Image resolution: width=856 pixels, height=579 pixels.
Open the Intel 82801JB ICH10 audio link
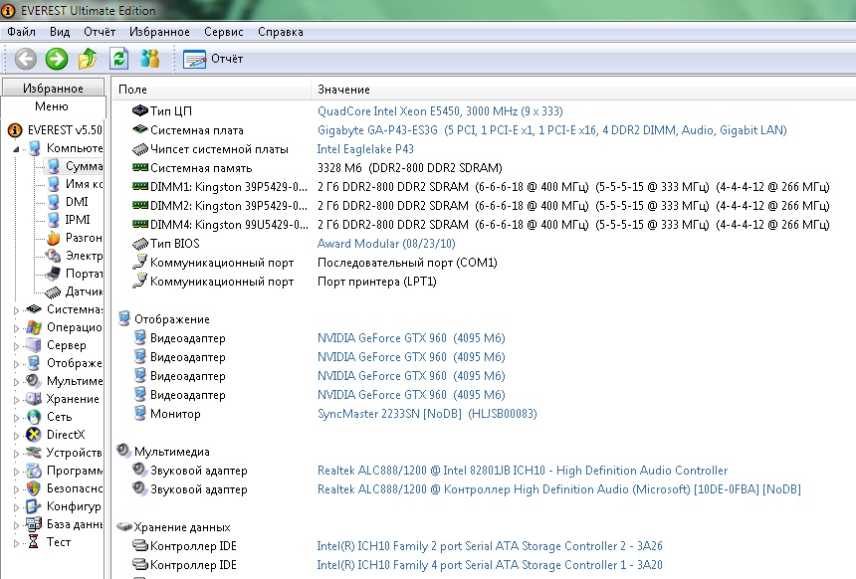tap(523, 471)
